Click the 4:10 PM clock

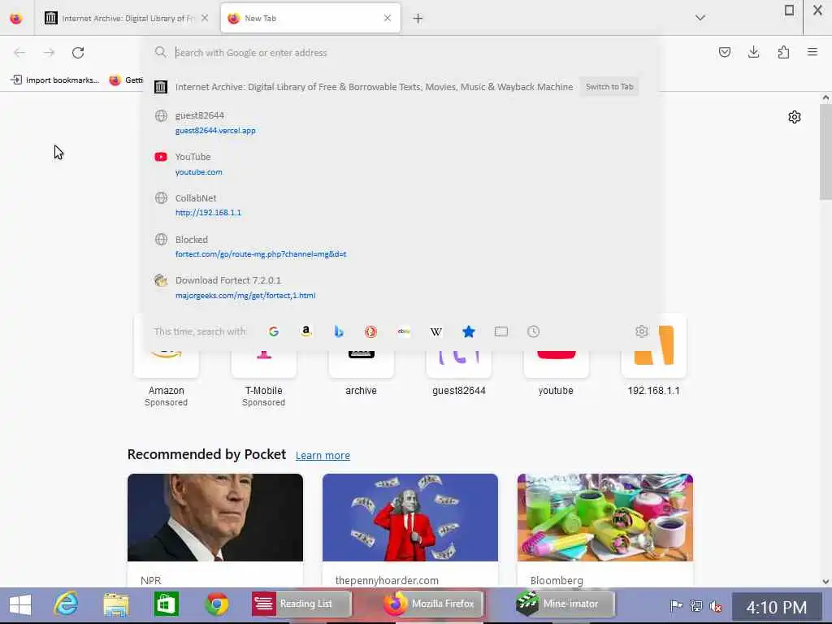coord(776,607)
